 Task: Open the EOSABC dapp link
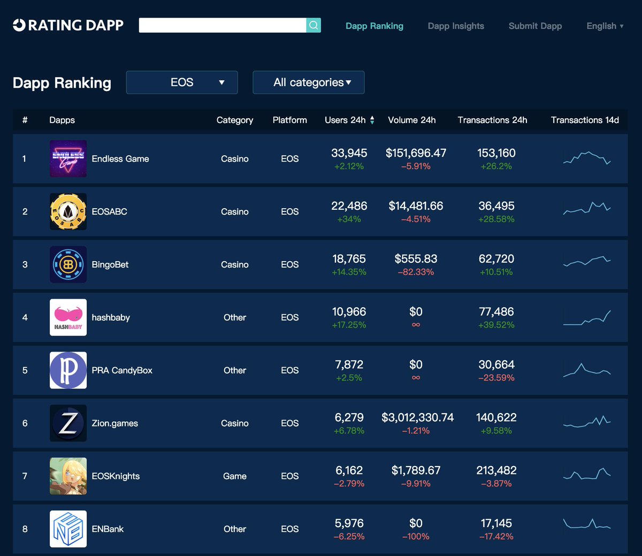pyautogui.click(x=110, y=212)
